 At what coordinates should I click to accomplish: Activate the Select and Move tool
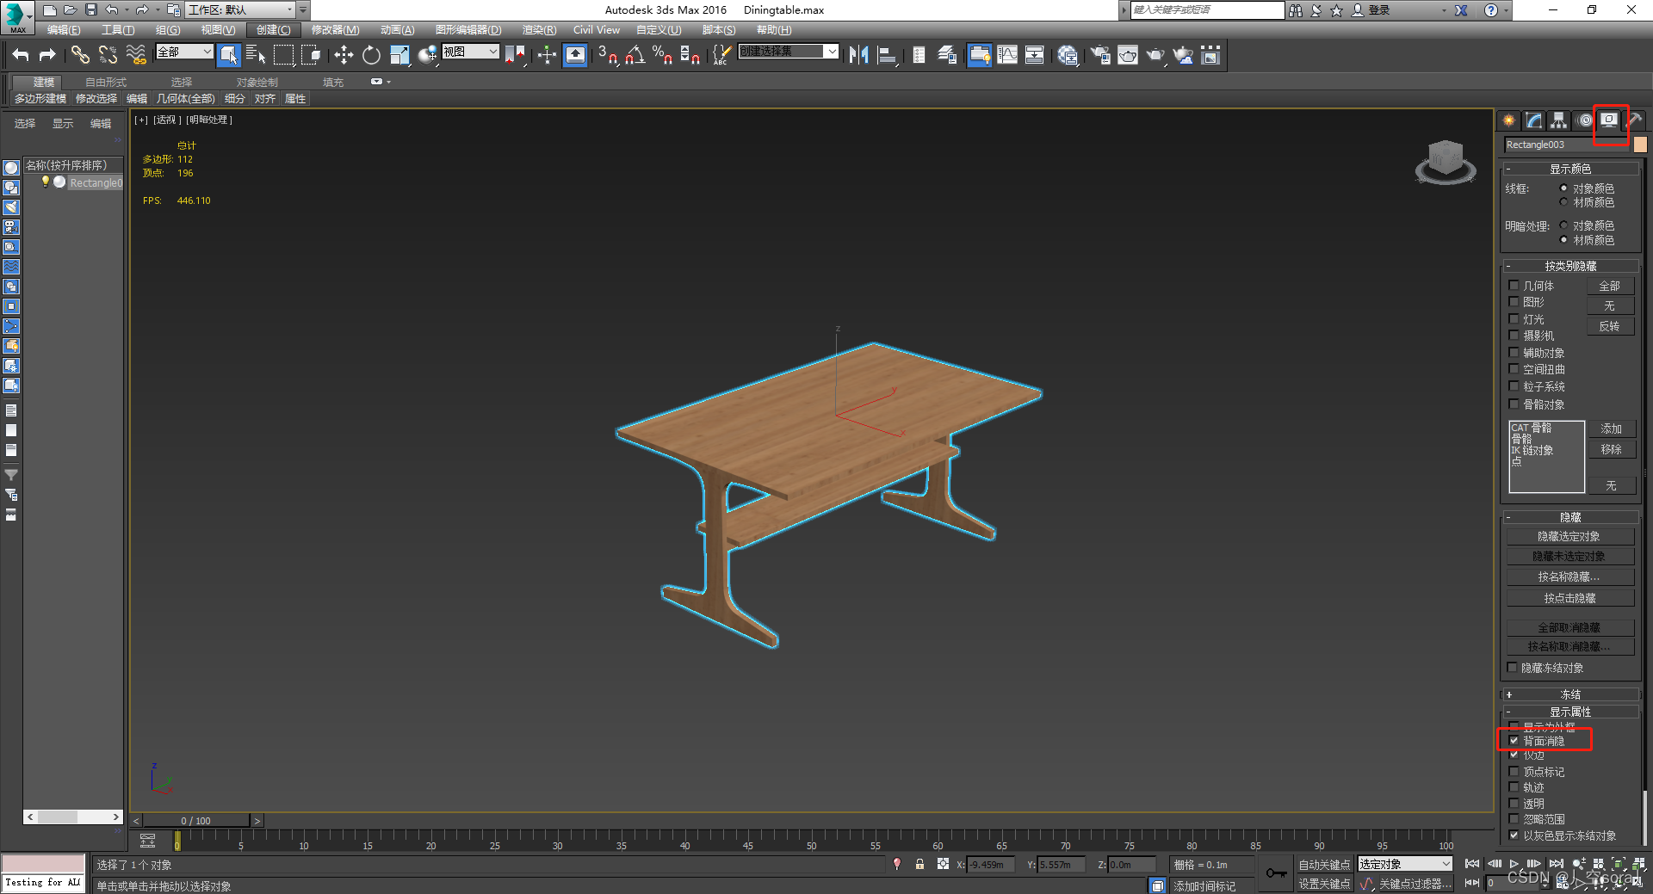[344, 54]
